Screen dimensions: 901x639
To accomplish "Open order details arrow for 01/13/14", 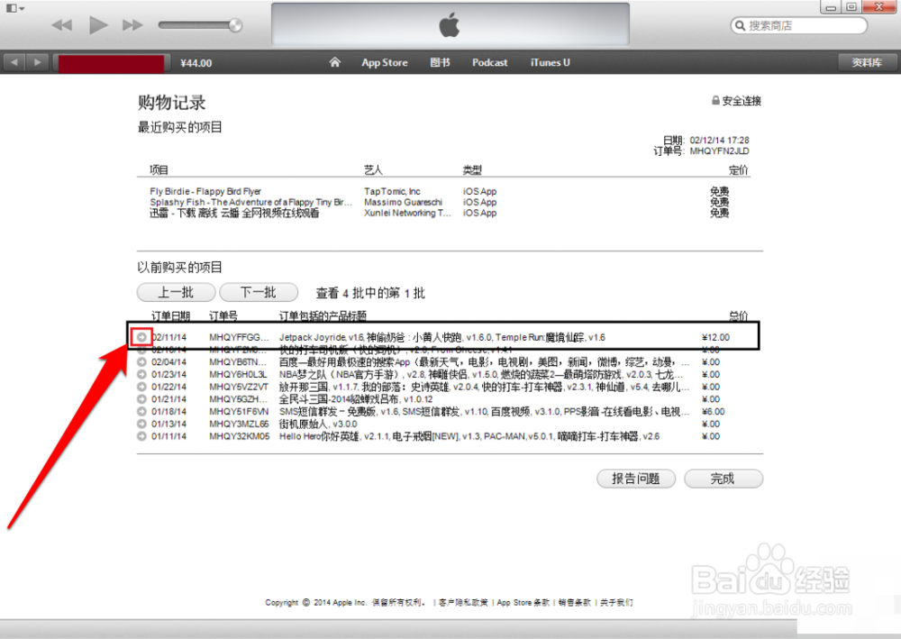I will (141, 424).
